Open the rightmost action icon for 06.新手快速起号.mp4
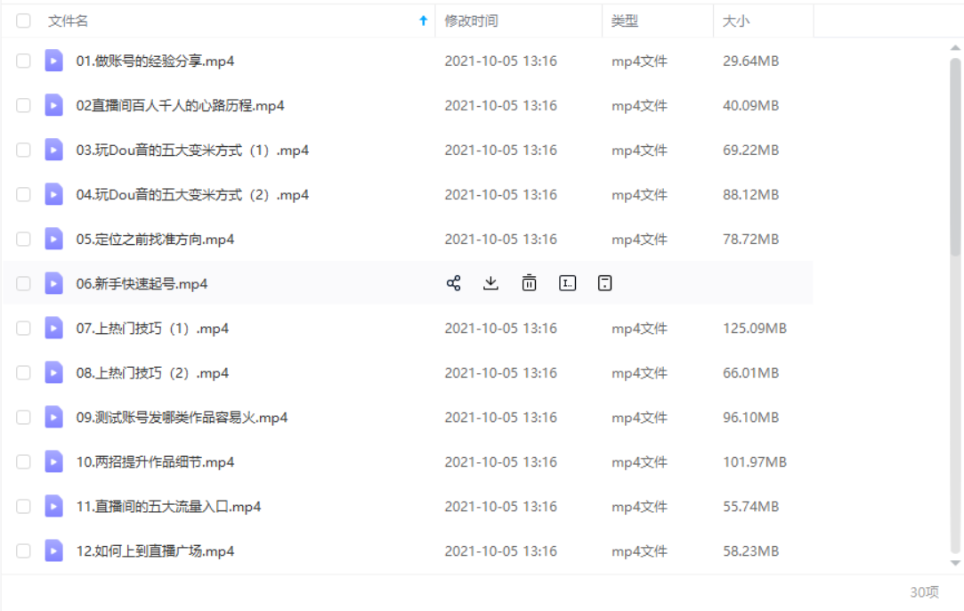This screenshot has width=964, height=611. tap(605, 283)
